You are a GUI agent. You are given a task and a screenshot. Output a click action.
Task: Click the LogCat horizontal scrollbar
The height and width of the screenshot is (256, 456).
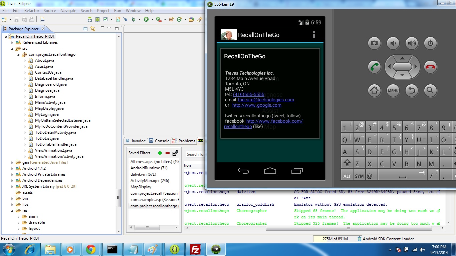coord(349,228)
